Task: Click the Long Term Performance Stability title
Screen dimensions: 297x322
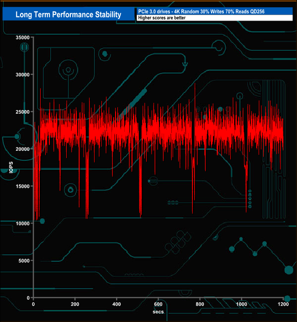Action: click(69, 15)
